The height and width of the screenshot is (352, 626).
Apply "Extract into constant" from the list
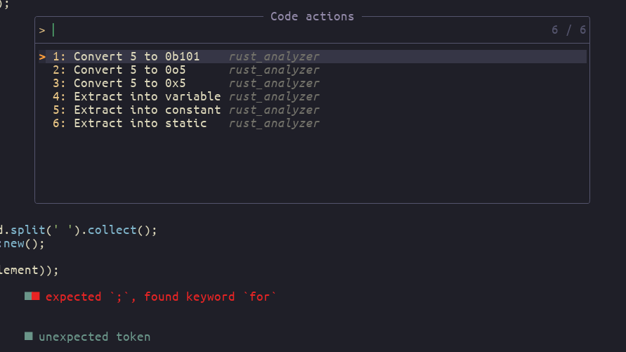147,110
